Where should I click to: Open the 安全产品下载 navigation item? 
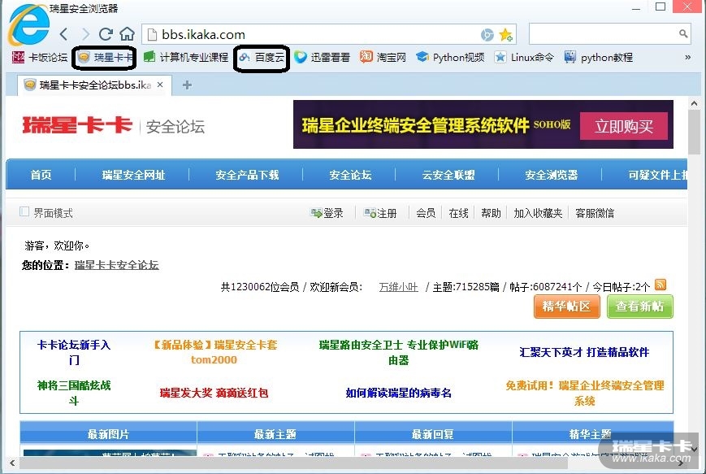(x=247, y=175)
